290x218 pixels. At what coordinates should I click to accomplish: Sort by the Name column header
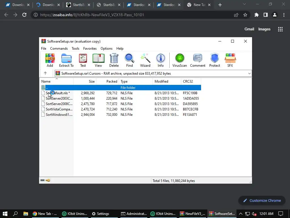[x=56, y=81]
